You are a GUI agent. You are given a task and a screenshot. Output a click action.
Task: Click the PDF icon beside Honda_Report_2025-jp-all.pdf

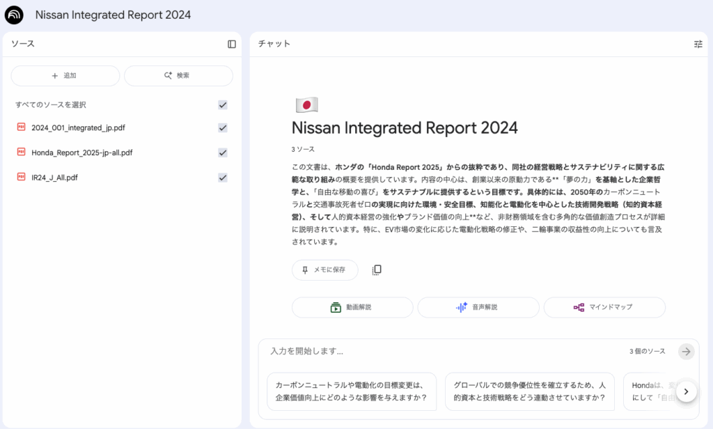[21, 153]
